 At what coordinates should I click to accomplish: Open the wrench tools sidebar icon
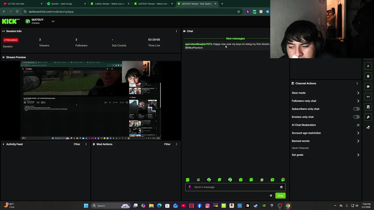click(x=368, y=117)
